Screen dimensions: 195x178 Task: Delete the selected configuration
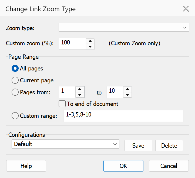[x=169, y=145]
